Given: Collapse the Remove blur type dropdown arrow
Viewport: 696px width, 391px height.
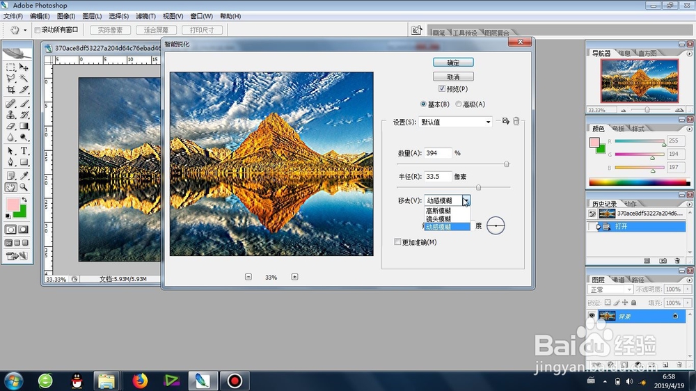Looking at the screenshot, I should 466,200.
